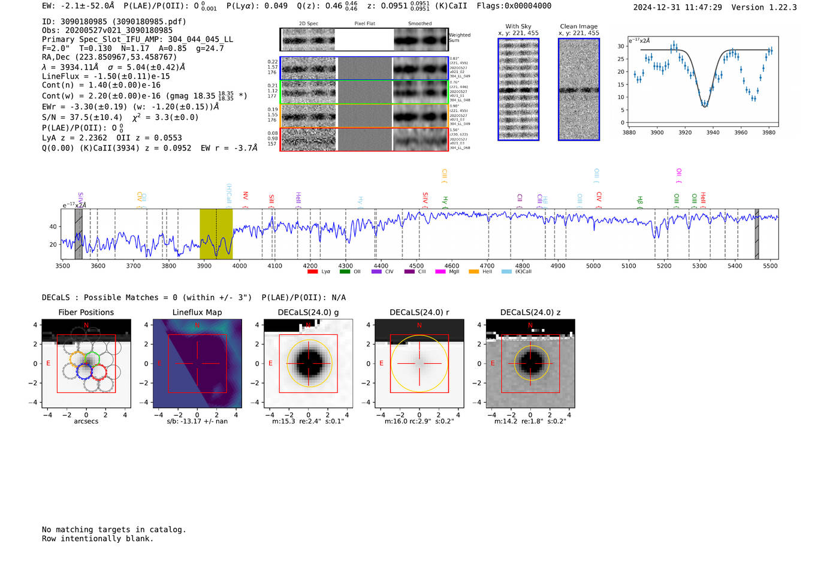Screen dimensions: 839x571
Task: Click the 'Cont(w) = 2.20(±0.00)e-16' line
Action: click(101, 96)
